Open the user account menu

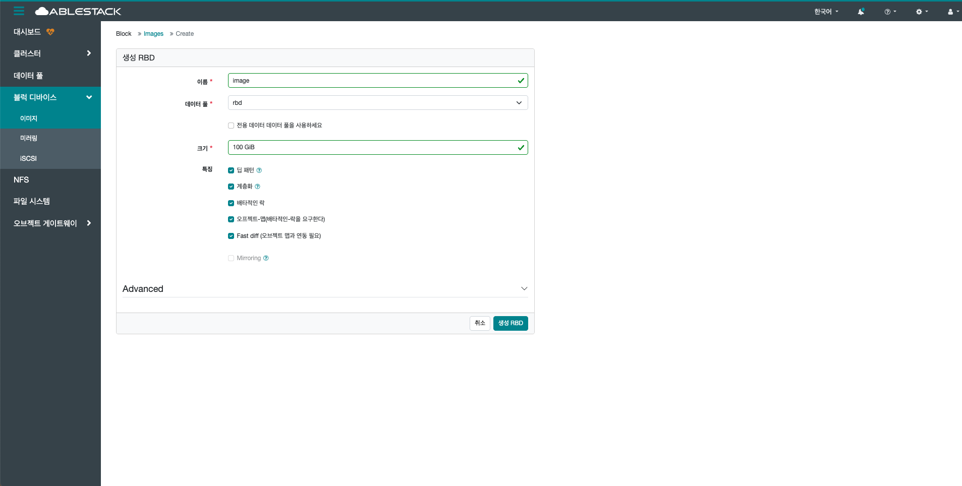tap(950, 11)
